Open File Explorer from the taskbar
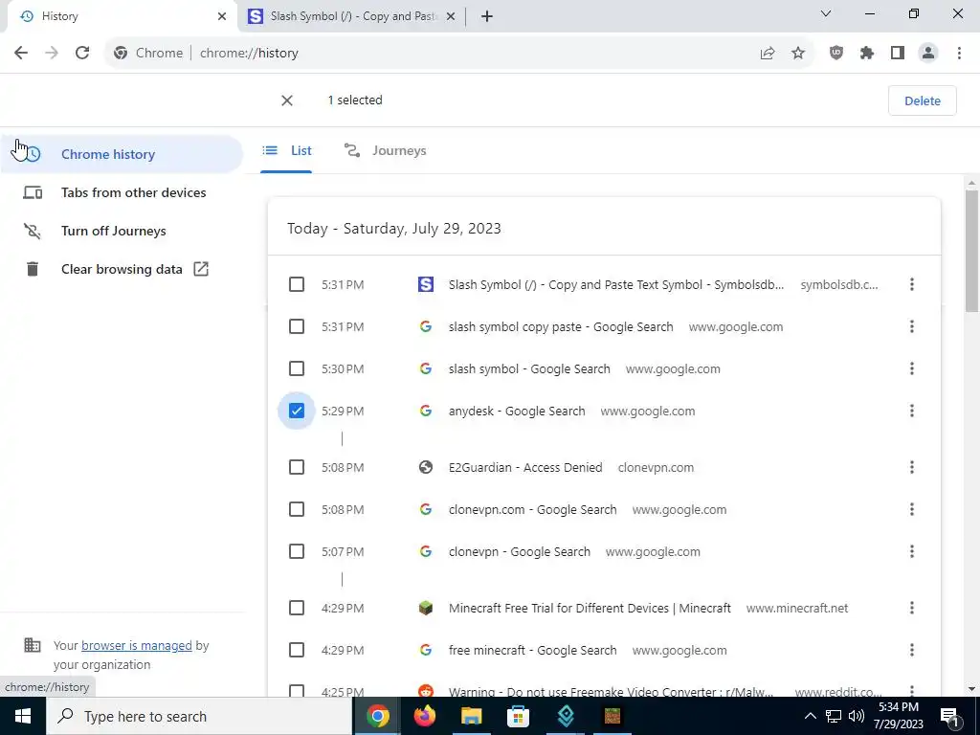Viewport: 980px width, 735px height. click(x=472, y=716)
